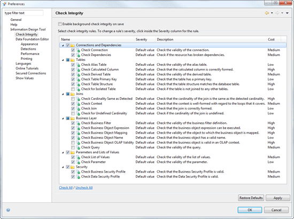Click the forward navigation arrow icon

point(277,13)
